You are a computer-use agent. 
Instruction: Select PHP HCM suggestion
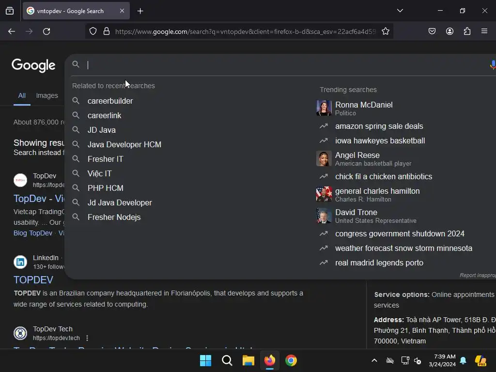coord(105,188)
